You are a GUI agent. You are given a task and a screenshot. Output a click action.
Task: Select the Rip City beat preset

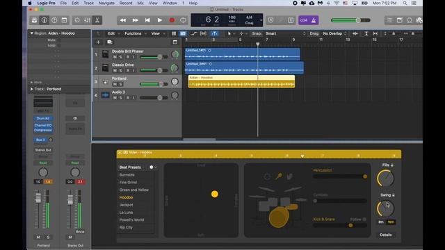point(126,227)
